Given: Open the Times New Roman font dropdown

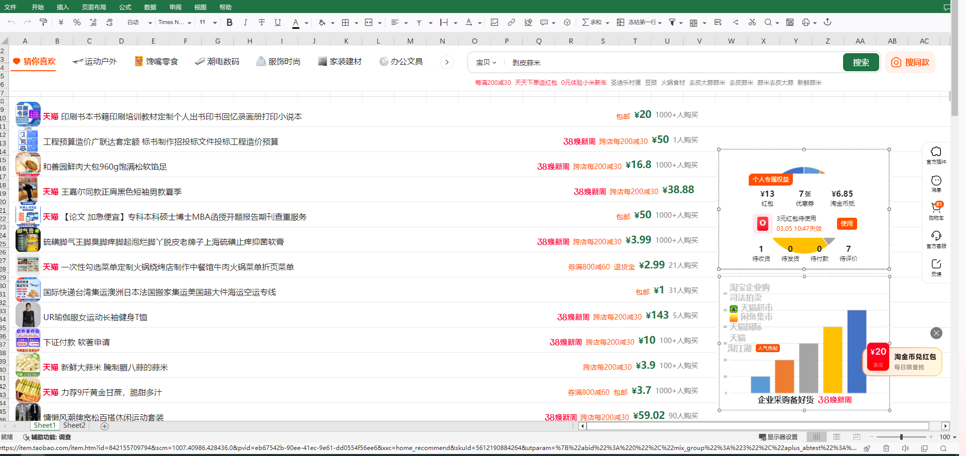Looking at the screenshot, I should tap(175, 22).
